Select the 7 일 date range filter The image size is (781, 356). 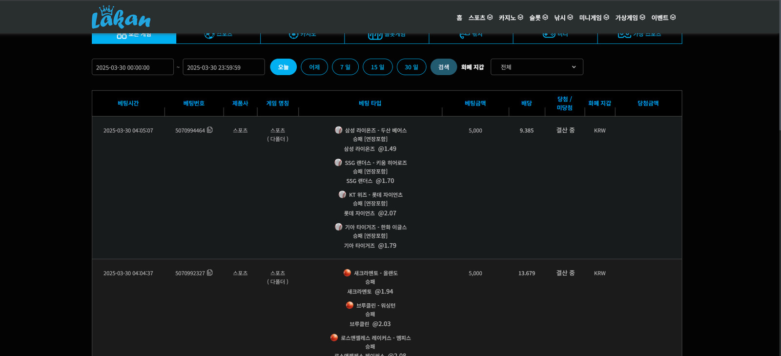pos(345,67)
